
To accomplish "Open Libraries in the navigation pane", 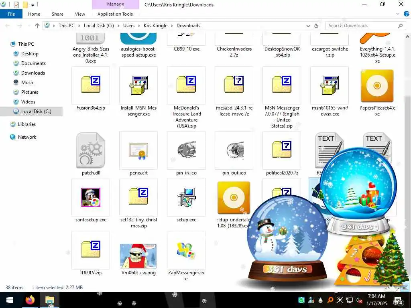I will 27,124.
